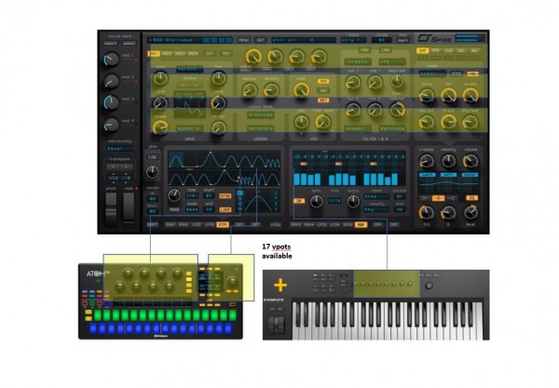Screen dimensions: 559x388
Task: Open the arpeggiator mode dropdown
Action: [x=376, y=196]
